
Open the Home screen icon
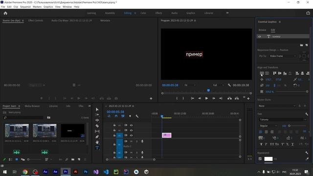click(x=5, y=13)
